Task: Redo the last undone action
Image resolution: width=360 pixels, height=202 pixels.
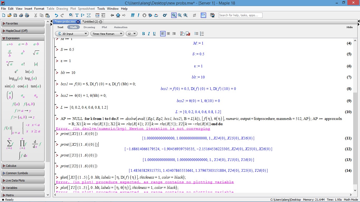Action: [62, 15]
